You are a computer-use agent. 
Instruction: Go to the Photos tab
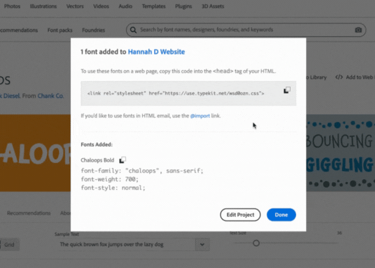(12, 6)
